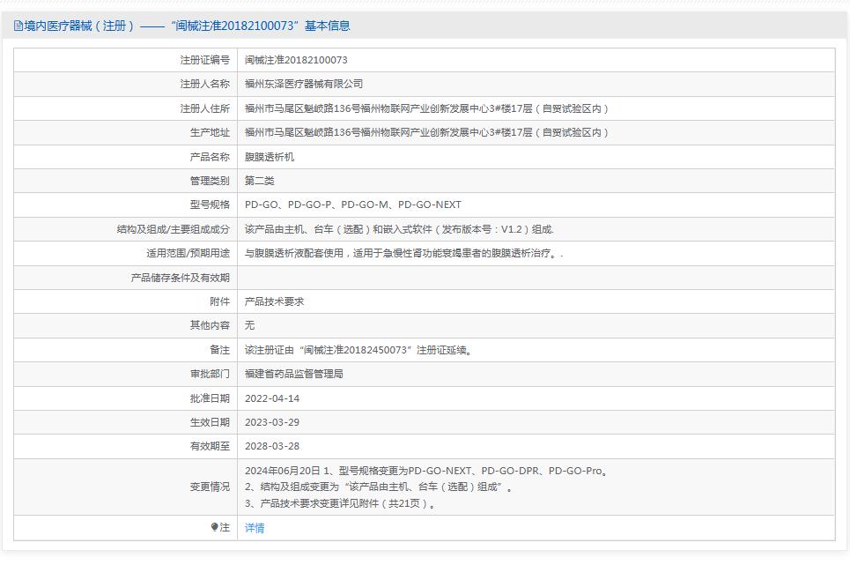Select the product name 腹膜透析机 cell
Image resolution: width=850 pixels, height=565 pixels.
pyautogui.click(x=269, y=156)
